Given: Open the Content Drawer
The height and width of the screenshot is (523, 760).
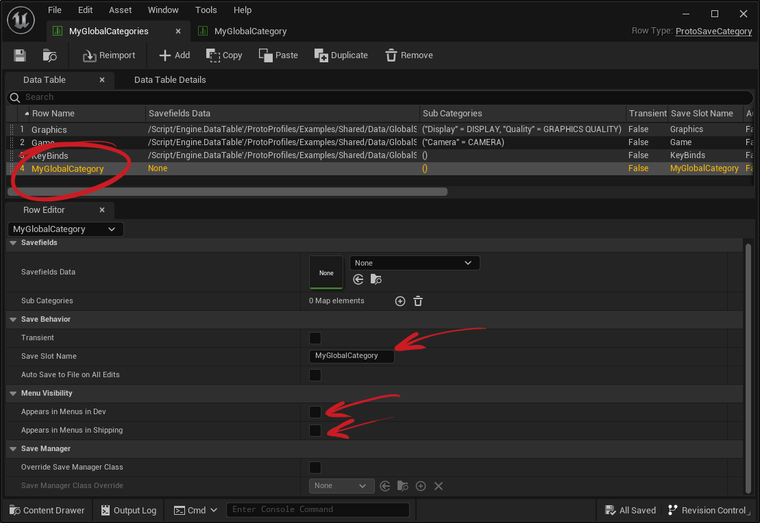Looking at the screenshot, I should pyautogui.click(x=47, y=510).
